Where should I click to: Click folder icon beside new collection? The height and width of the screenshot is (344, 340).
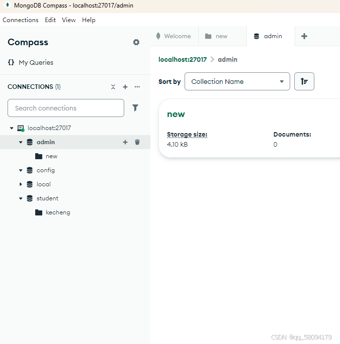click(x=39, y=156)
